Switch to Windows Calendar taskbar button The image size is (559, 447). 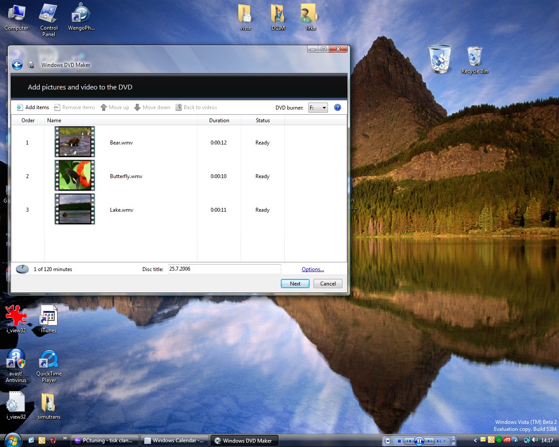tap(175, 440)
